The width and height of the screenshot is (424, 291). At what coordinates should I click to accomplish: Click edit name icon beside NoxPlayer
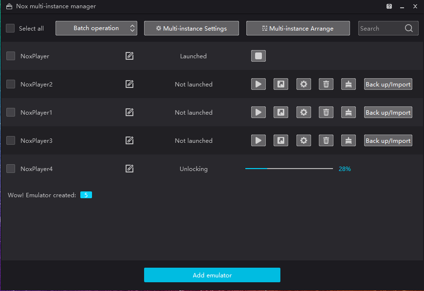tap(129, 56)
